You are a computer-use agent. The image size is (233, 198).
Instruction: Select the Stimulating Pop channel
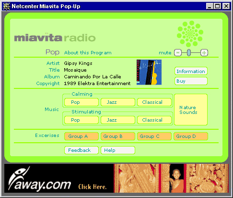pyautogui.click(x=82, y=120)
